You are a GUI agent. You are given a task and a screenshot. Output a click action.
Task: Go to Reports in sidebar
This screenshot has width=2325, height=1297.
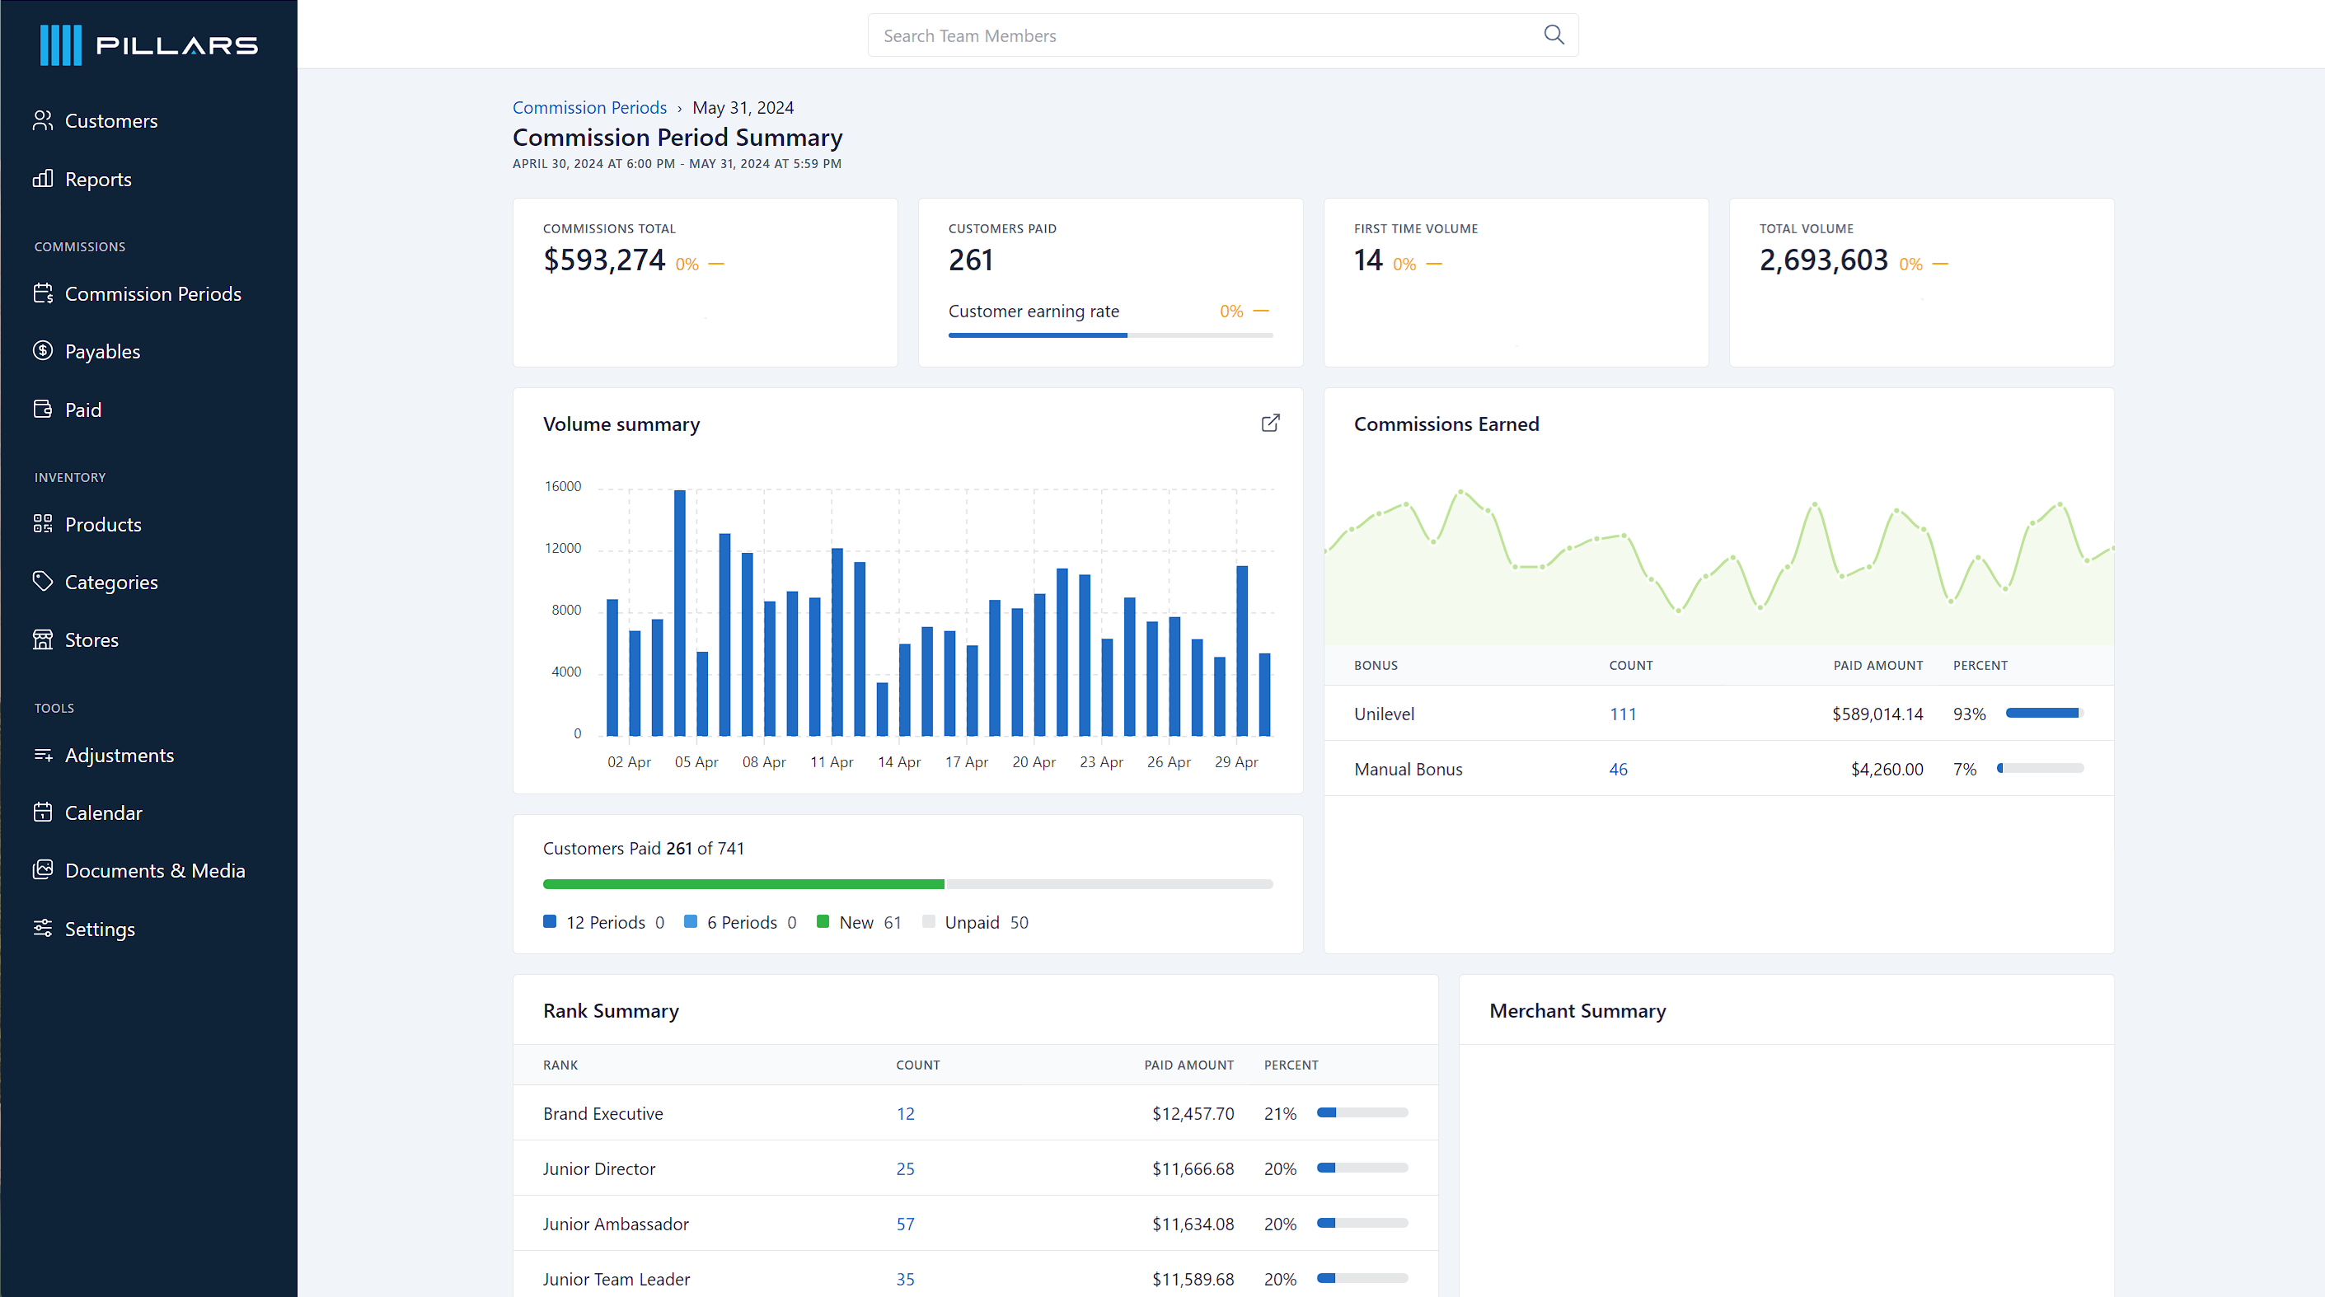tap(97, 179)
